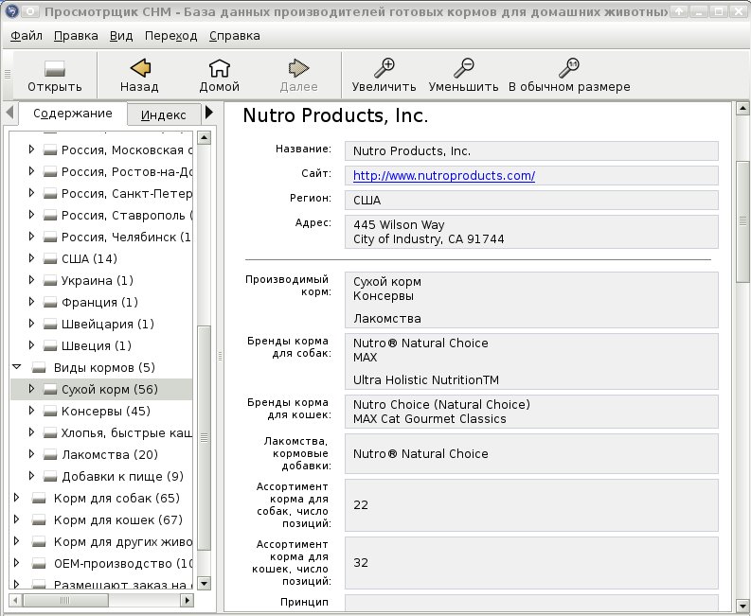751x616 pixels.
Task: Click the content pane vertical scrollbar thumb
Action: coord(742,221)
